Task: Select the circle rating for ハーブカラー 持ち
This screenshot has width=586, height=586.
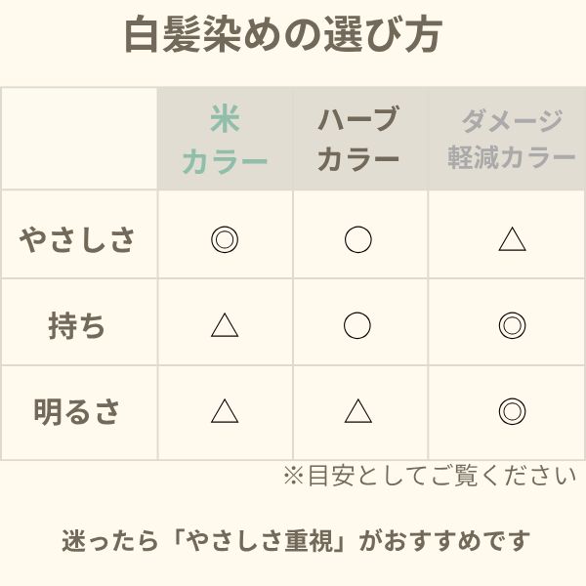Action: [x=357, y=325]
